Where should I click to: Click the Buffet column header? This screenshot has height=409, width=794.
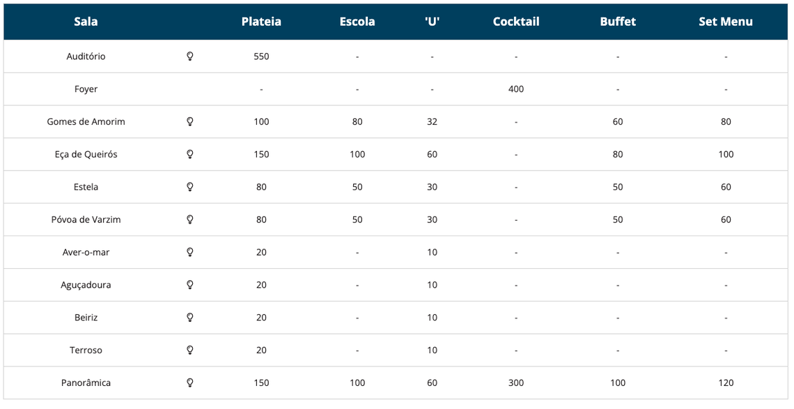tap(618, 22)
